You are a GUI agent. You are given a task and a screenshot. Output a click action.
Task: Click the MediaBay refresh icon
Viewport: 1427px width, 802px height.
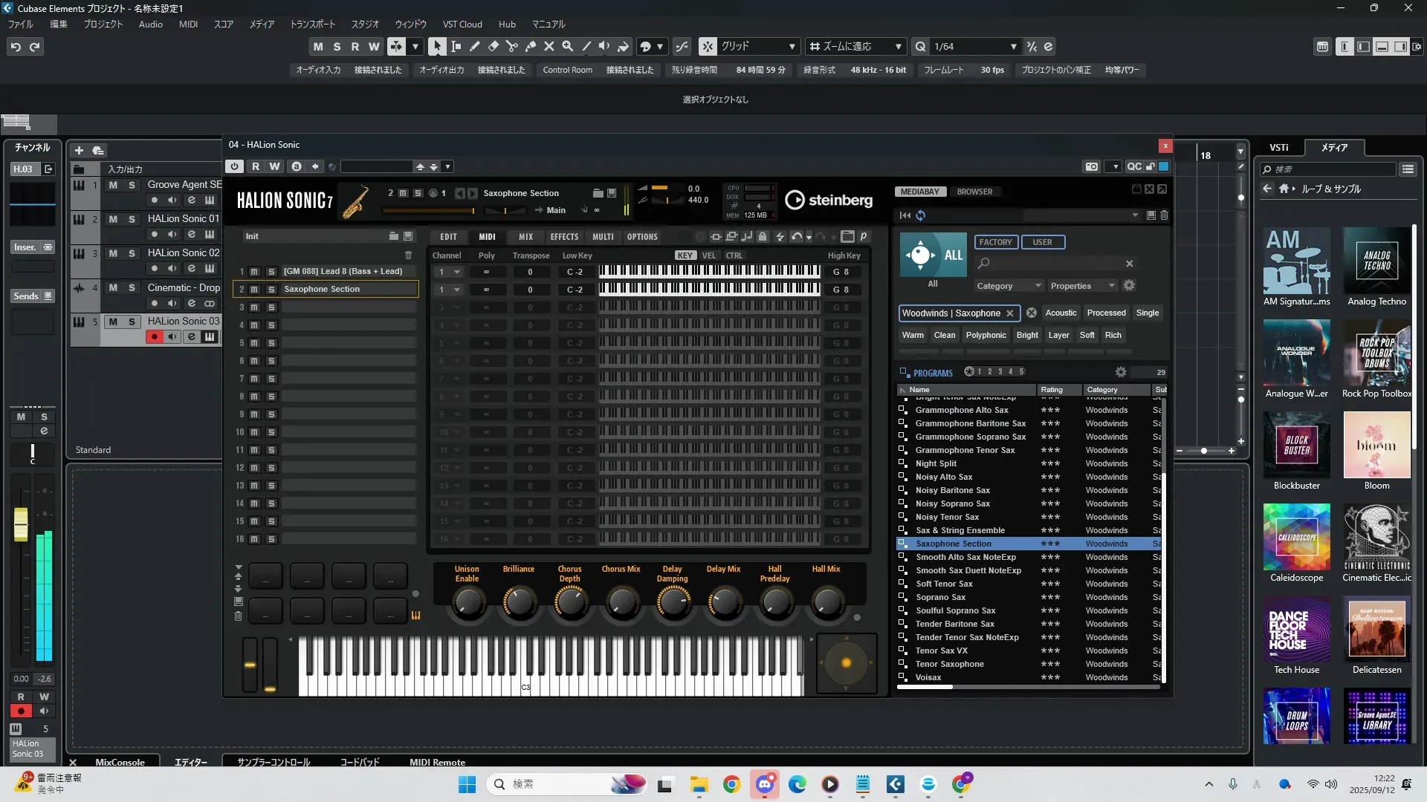pyautogui.click(x=921, y=215)
